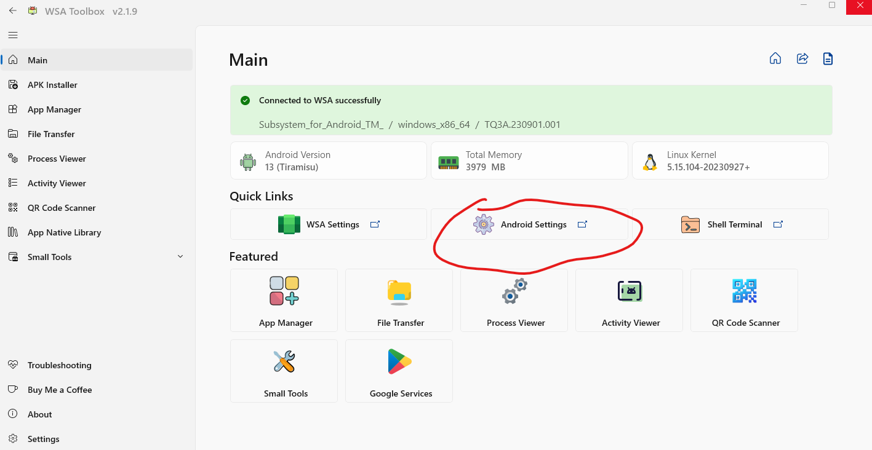This screenshot has height=450, width=872.
Task: Click the File Transfer sidebar folder icon
Action: [13, 134]
